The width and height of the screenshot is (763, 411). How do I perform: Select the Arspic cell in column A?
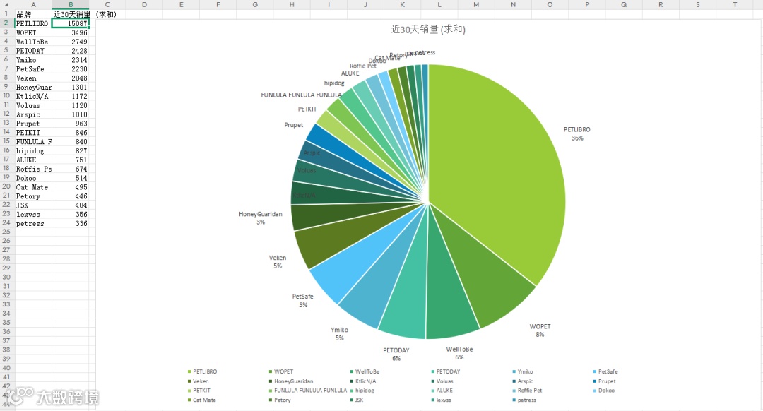[x=33, y=114]
